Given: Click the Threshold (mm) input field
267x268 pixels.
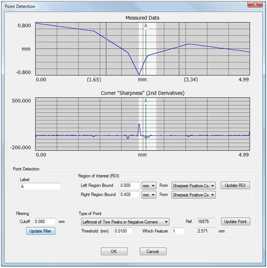Looking at the screenshot, I should tap(123, 231).
